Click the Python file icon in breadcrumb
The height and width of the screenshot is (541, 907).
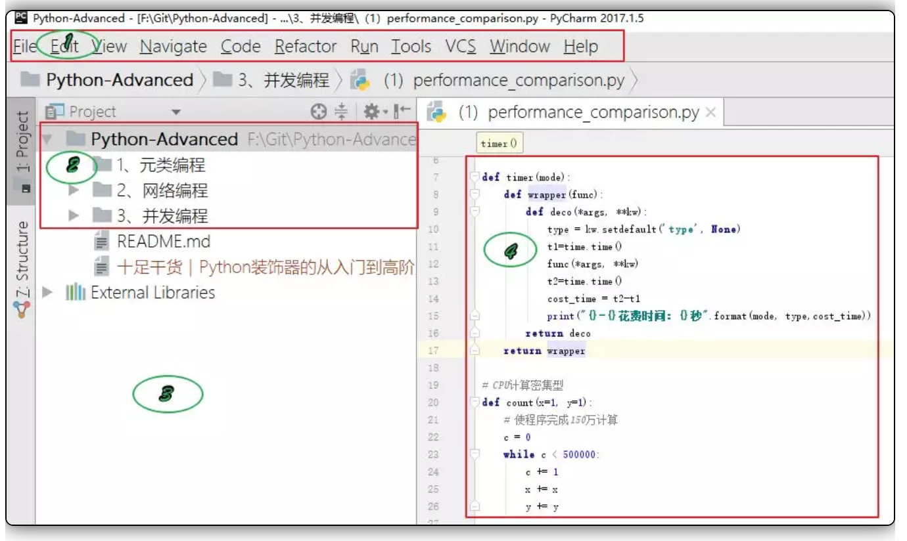coord(360,80)
